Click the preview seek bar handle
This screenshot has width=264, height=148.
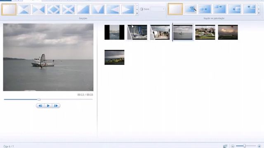pyautogui.click(x=39, y=99)
